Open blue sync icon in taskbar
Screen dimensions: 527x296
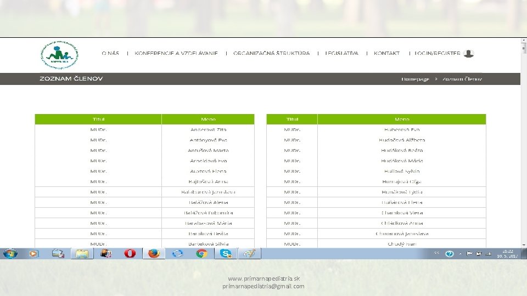[x=177, y=253]
